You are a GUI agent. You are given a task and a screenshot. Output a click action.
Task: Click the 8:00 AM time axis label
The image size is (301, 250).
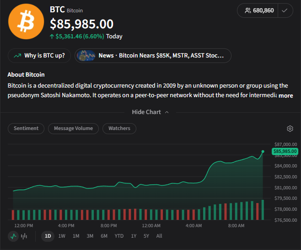236,226
